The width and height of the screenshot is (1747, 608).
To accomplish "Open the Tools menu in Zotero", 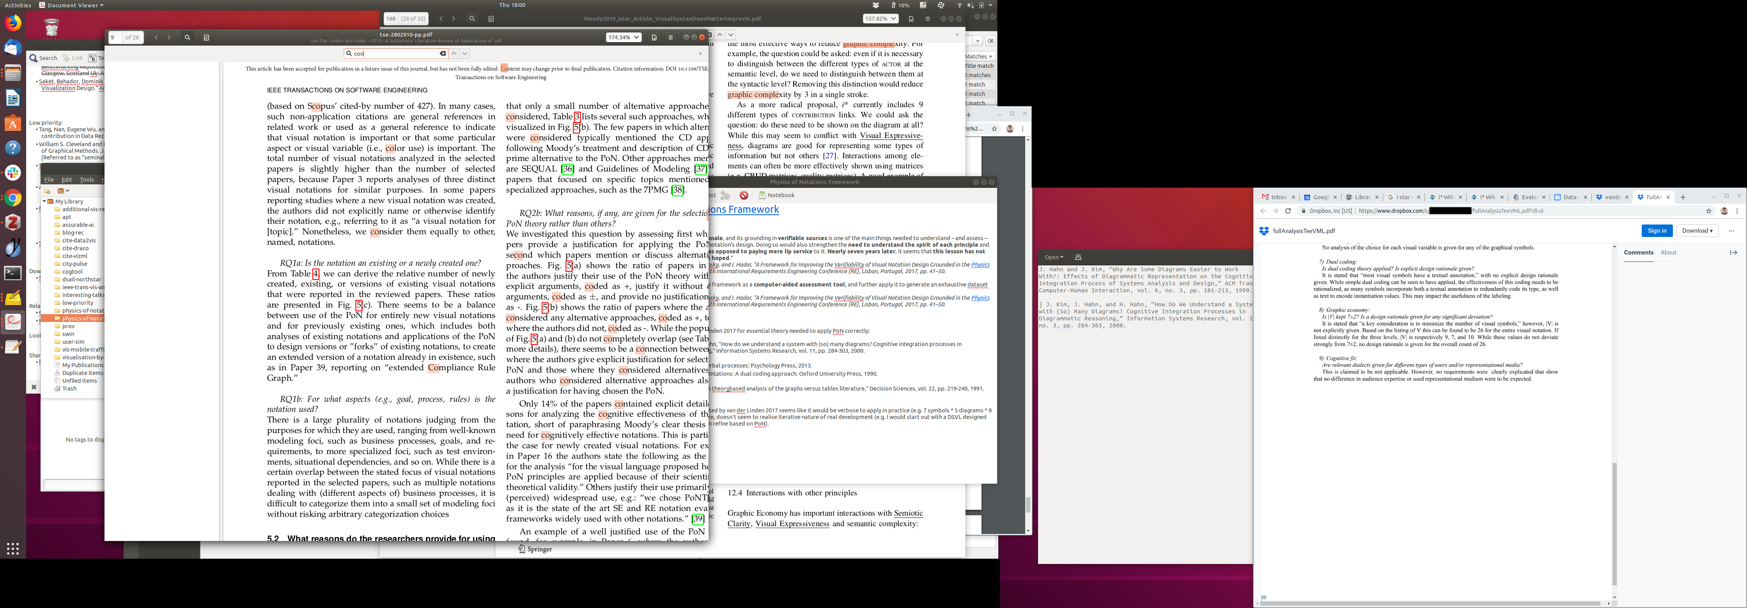I will [x=87, y=180].
